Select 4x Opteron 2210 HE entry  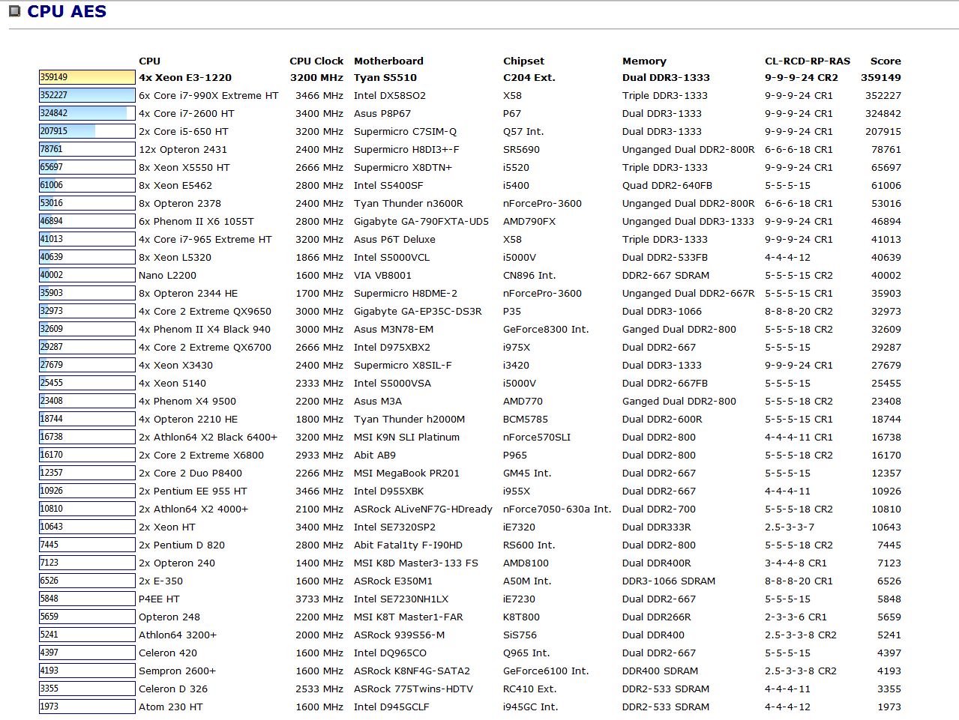coord(188,419)
